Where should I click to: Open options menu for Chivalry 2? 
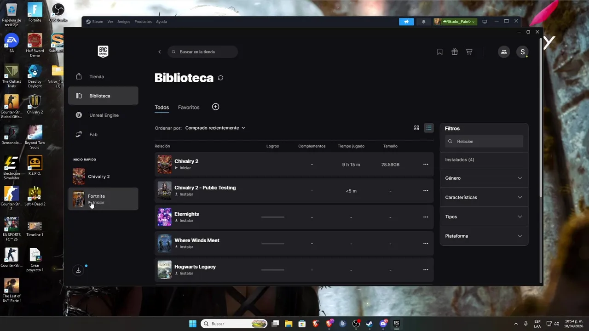(426, 164)
